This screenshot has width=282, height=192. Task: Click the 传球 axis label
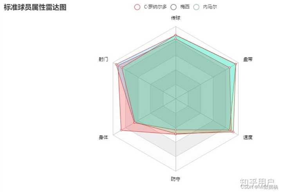176,18
